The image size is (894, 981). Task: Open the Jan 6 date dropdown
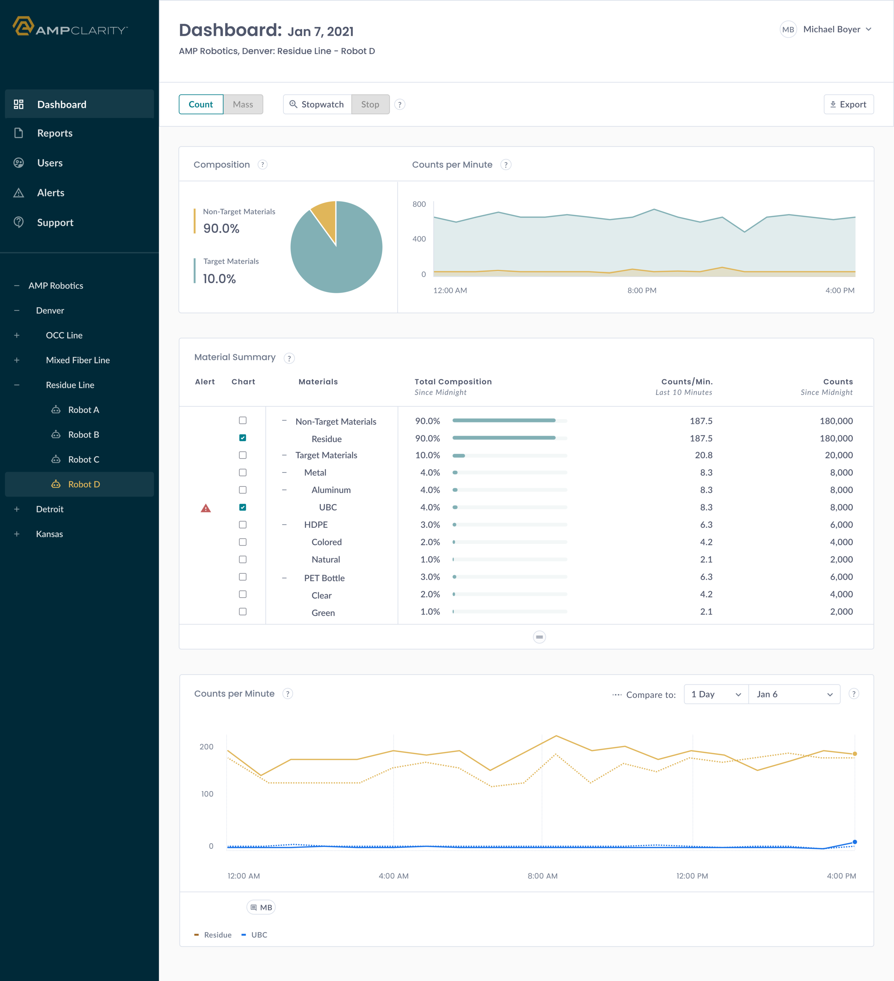pos(794,695)
